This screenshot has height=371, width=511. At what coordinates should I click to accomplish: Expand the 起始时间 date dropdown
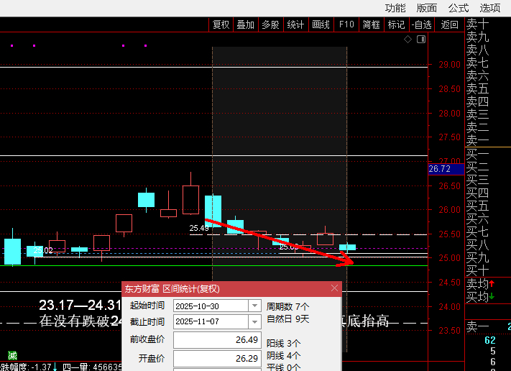254,306
